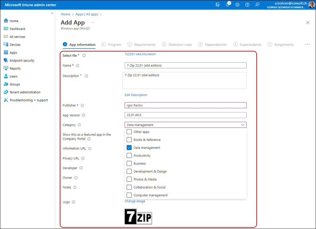Click the Change image link
This screenshot has height=229, width=316.
(135, 201)
